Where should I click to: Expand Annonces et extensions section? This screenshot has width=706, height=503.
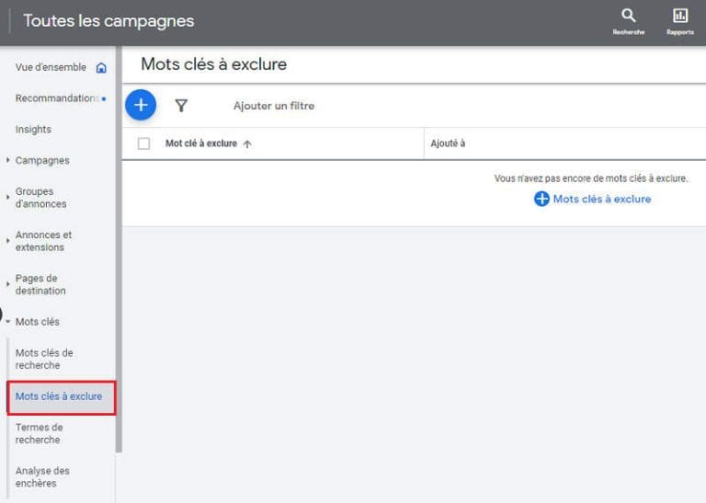coord(8,241)
